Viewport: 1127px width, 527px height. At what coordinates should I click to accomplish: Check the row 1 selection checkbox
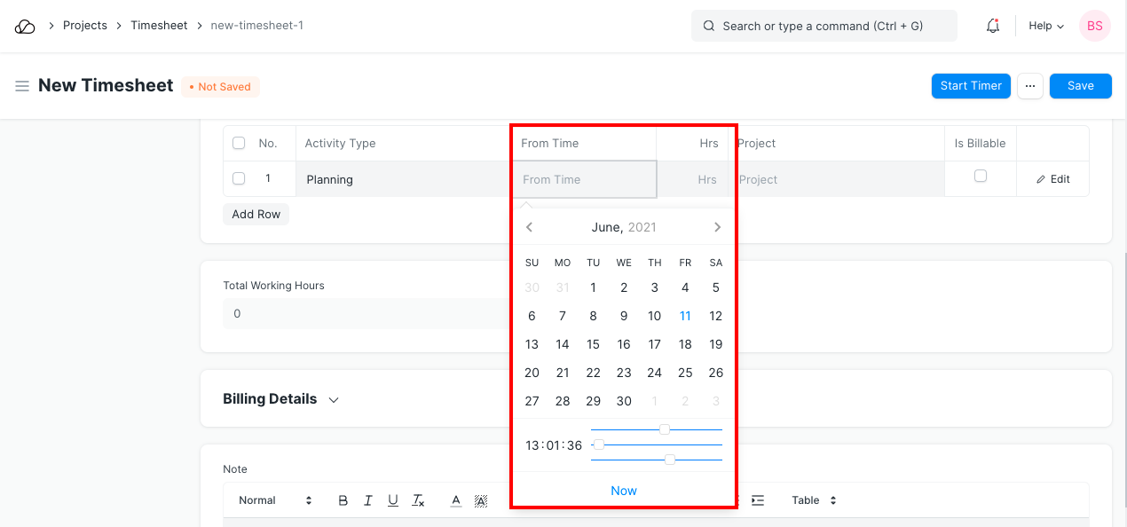(239, 178)
